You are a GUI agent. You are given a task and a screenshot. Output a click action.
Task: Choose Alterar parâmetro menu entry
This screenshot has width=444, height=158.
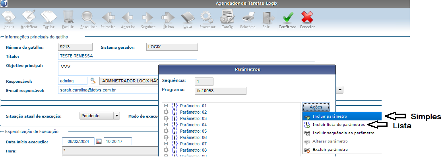coord(342,141)
